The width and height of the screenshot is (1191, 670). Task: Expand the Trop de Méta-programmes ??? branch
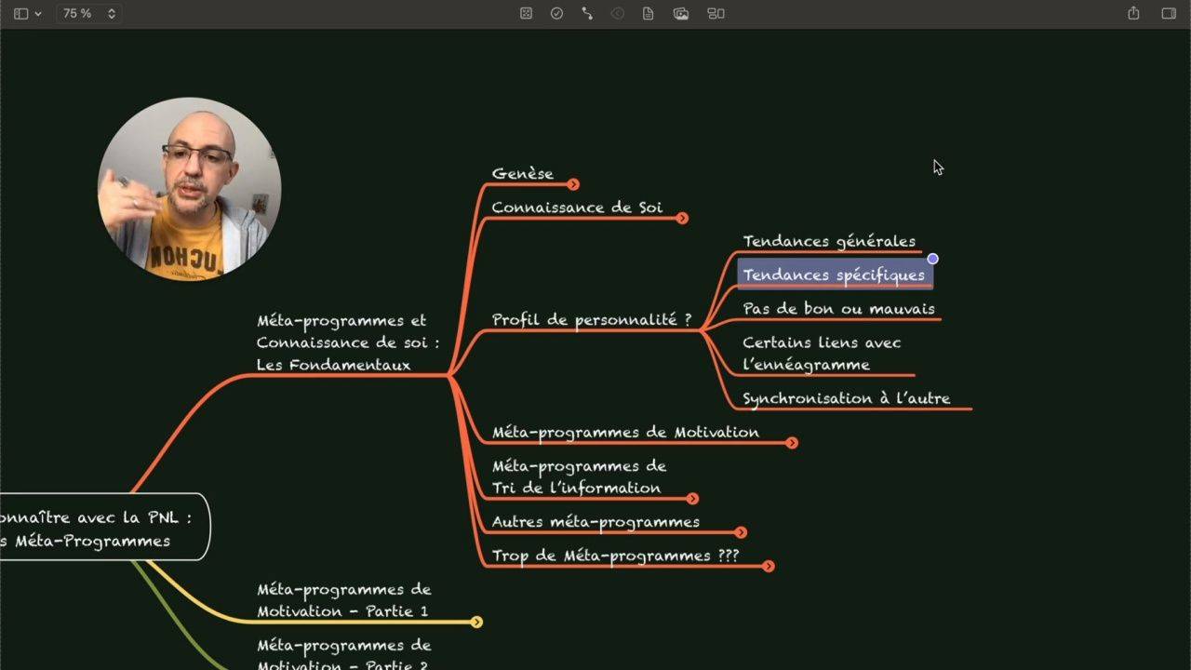tap(768, 566)
